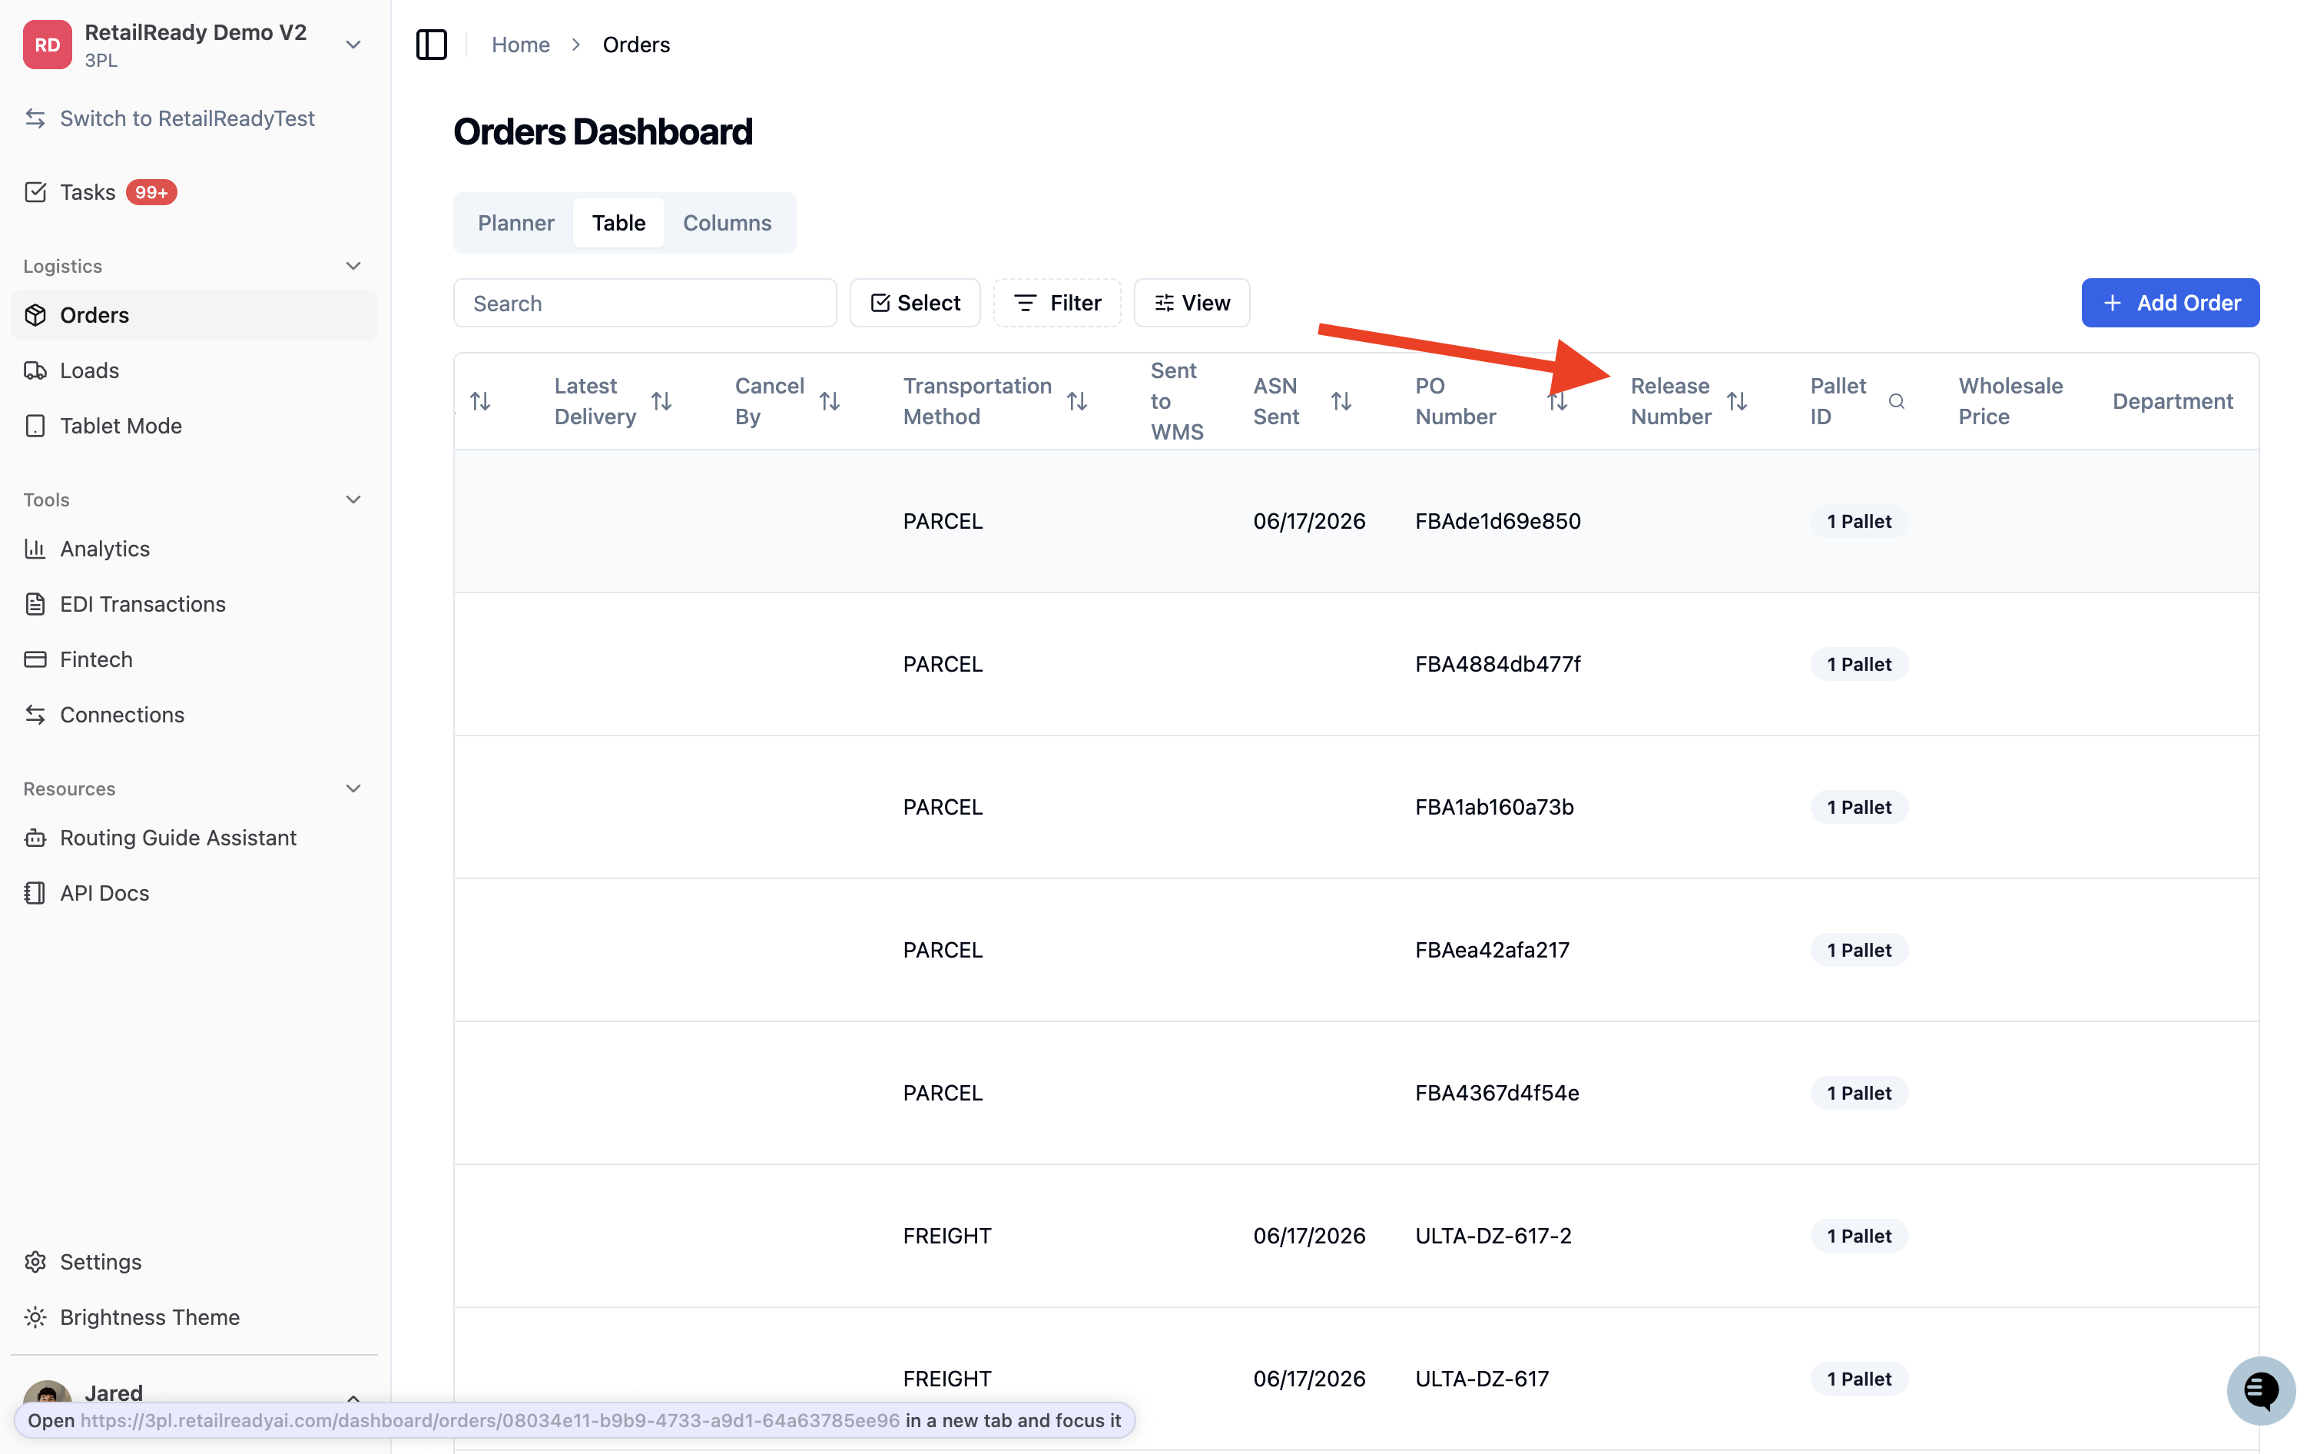Screen dimensions: 2317x1454
Task: Sort by Cancel By column
Action: point(830,401)
